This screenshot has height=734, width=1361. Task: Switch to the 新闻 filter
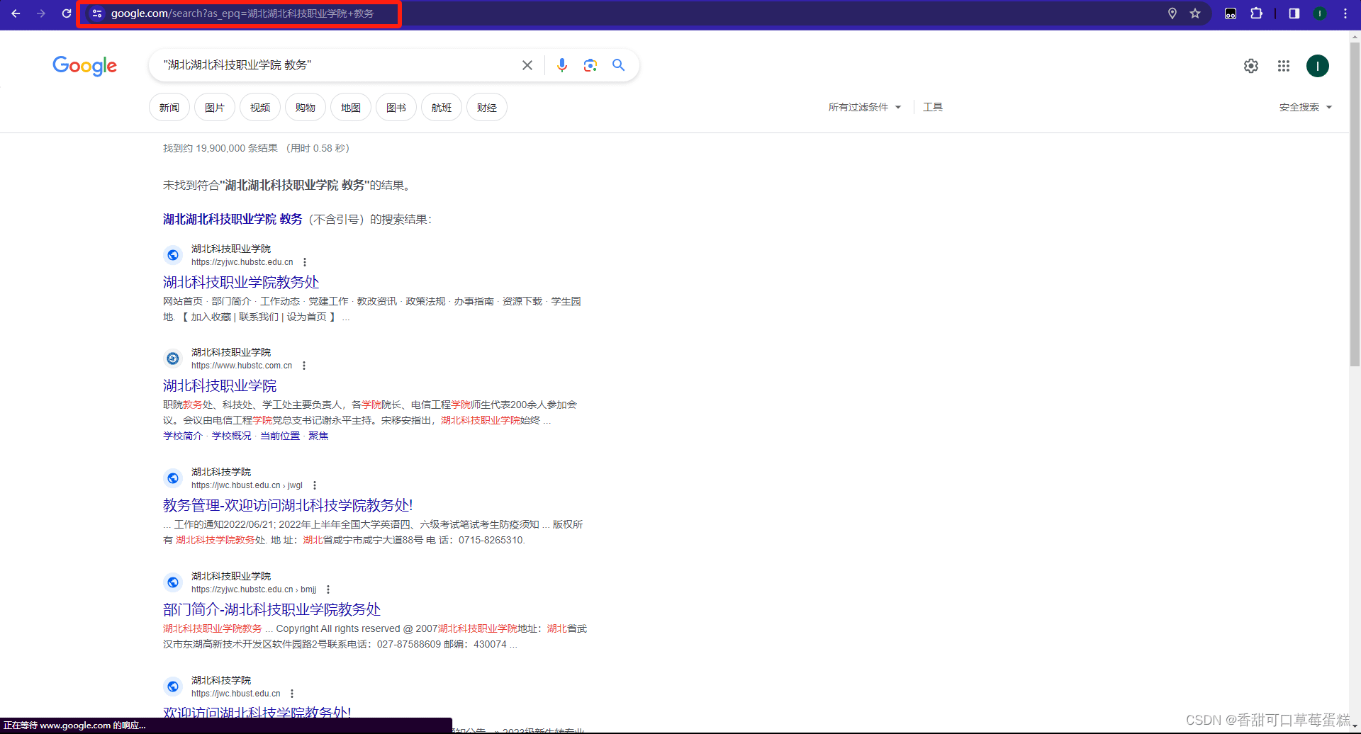click(x=169, y=108)
